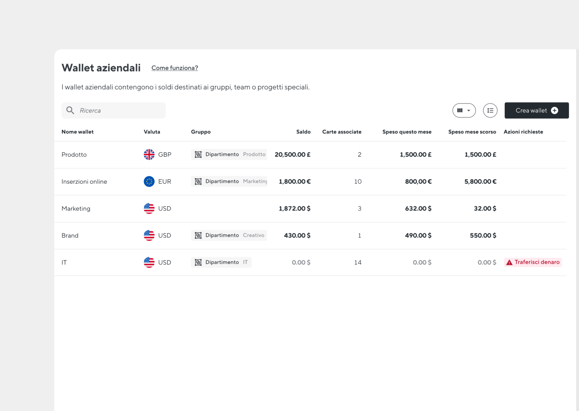The height and width of the screenshot is (411, 579).
Task: Open the Prodotto wallet row
Action: [310, 154]
